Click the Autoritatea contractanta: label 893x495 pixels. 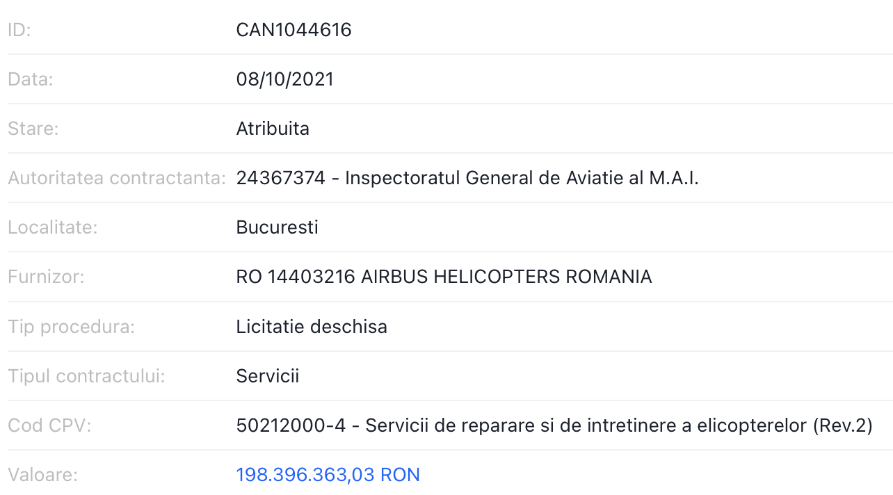click(x=117, y=178)
